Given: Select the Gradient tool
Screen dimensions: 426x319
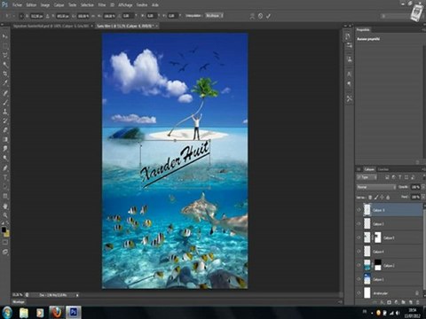Looking at the screenshot, I should point(5,139).
